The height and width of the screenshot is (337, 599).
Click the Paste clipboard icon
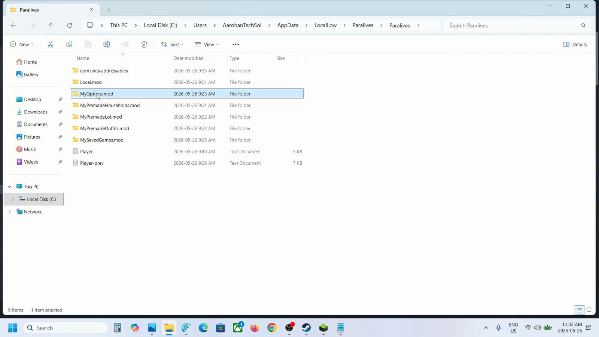pos(88,45)
